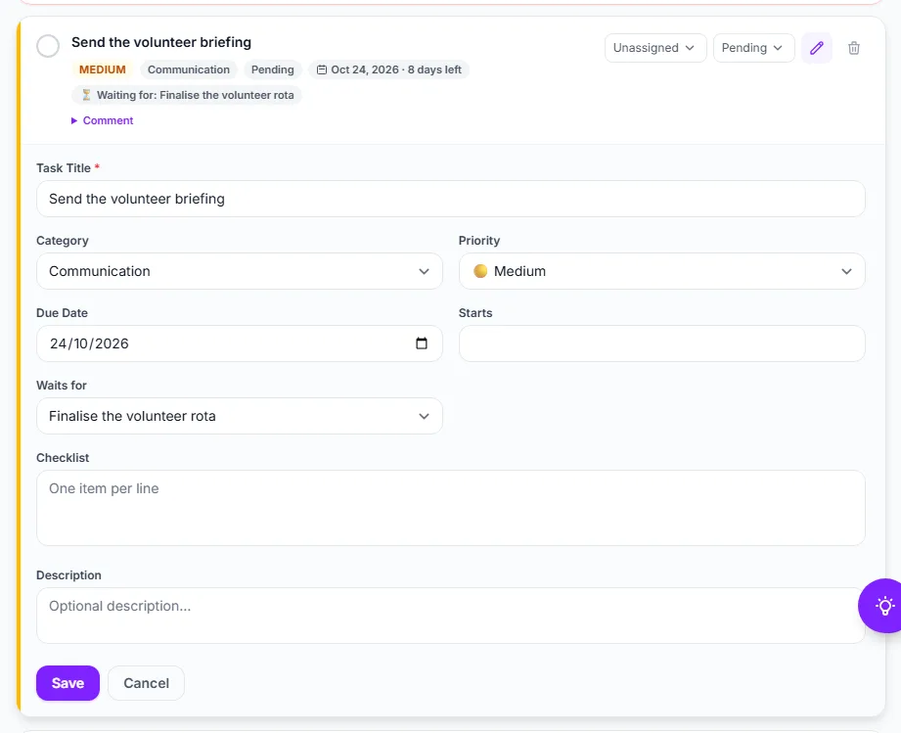901x733 pixels.
Task: Mark Send the volunteer briefing complete
Action: tap(48, 46)
